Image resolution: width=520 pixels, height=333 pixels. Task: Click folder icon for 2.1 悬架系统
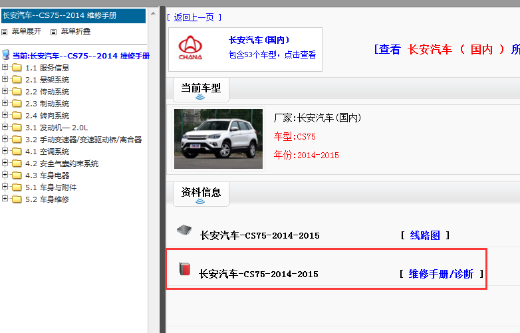[x=17, y=80]
